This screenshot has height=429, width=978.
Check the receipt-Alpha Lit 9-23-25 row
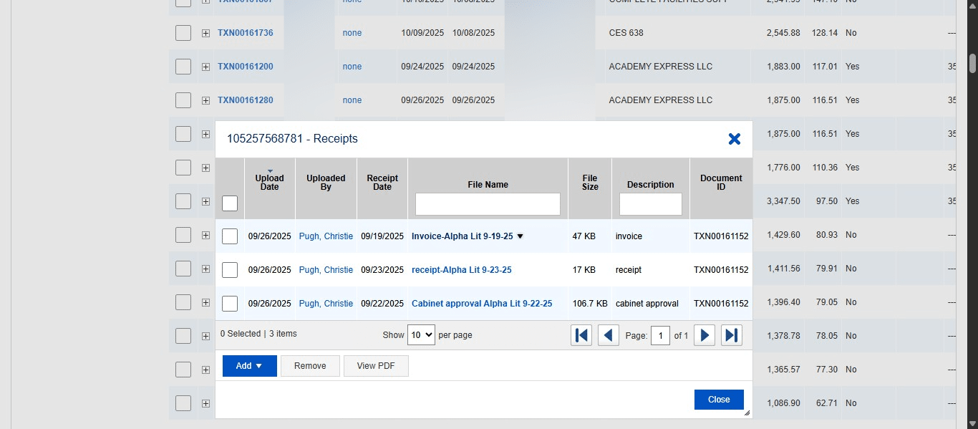click(x=230, y=269)
